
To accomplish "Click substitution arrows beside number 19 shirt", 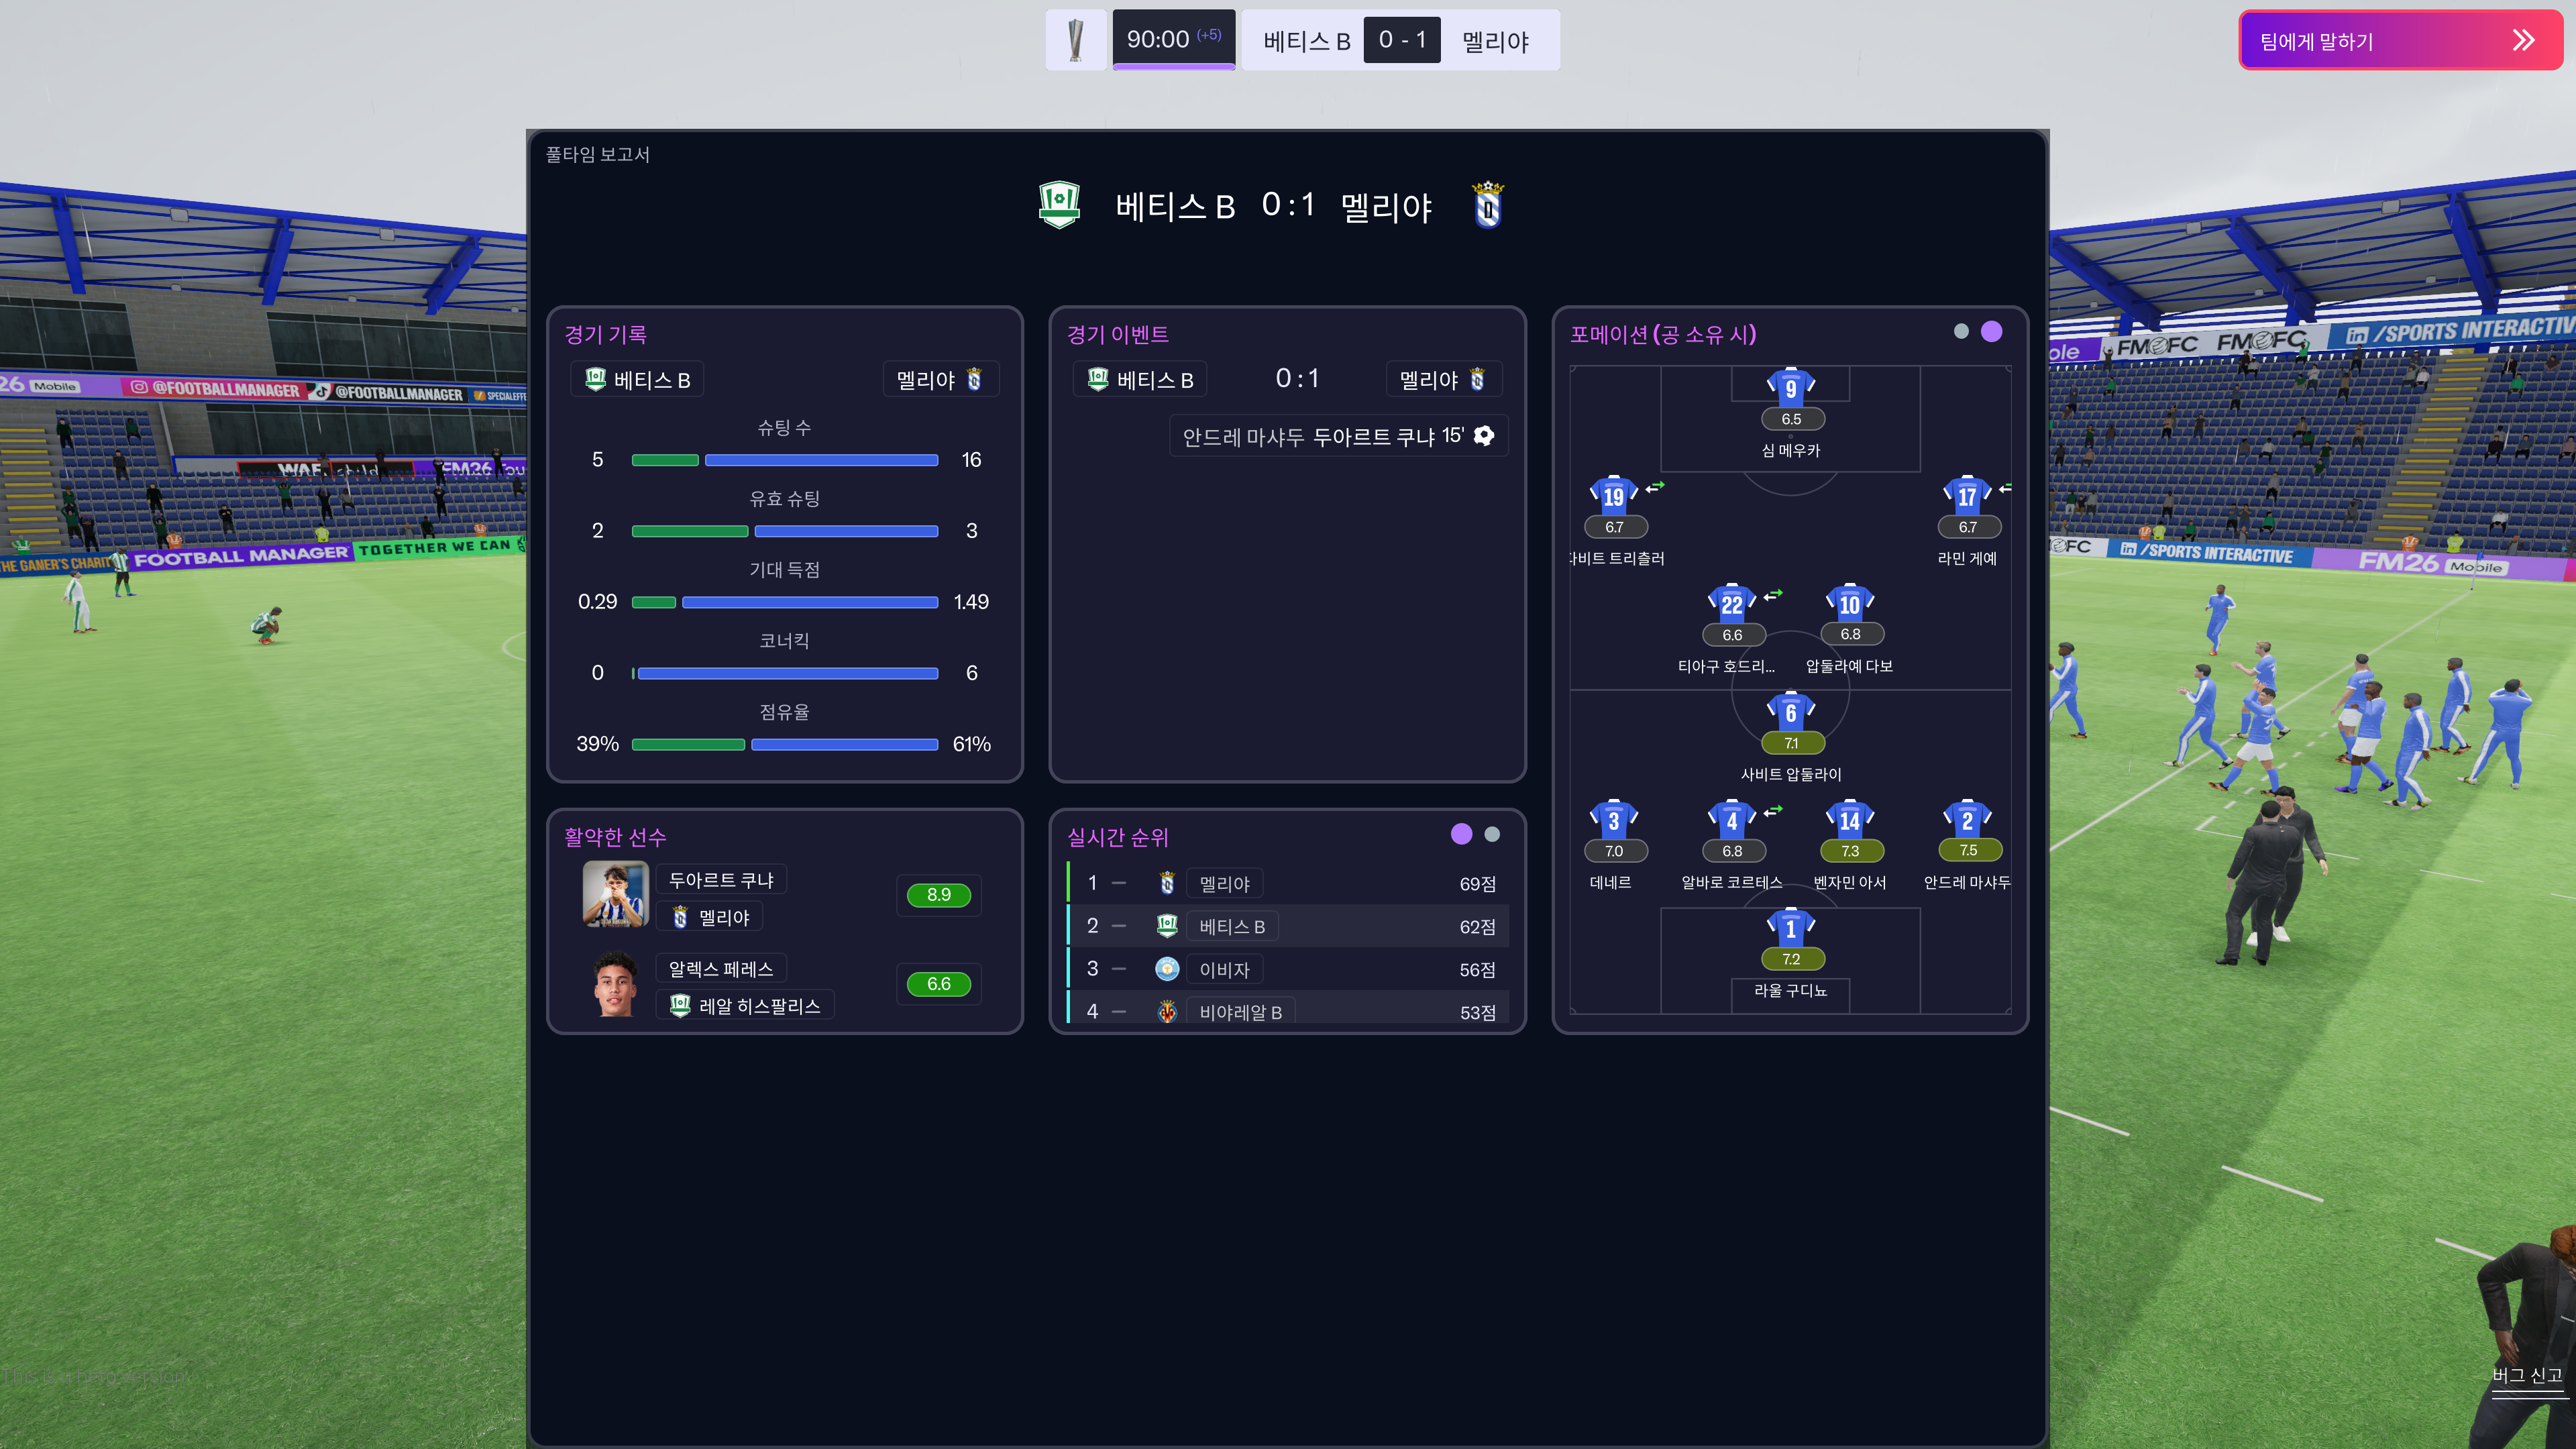I will pyautogui.click(x=1655, y=487).
